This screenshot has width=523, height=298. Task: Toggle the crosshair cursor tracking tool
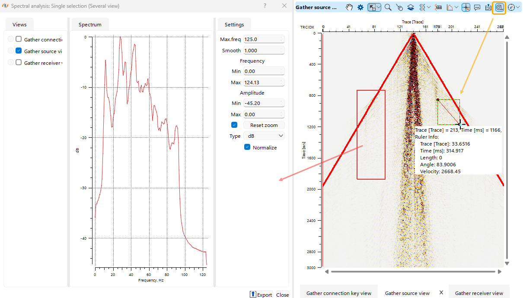coord(466,7)
